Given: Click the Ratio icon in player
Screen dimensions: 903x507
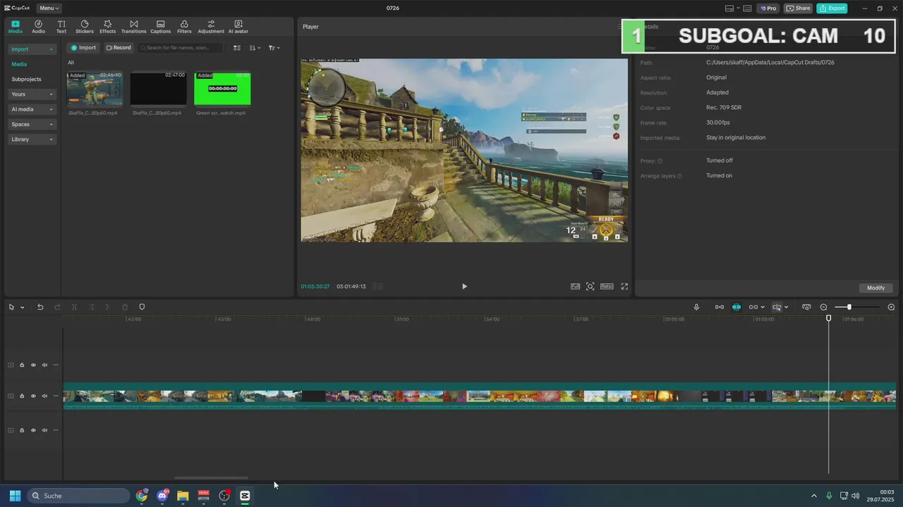Looking at the screenshot, I should (607, 287).
